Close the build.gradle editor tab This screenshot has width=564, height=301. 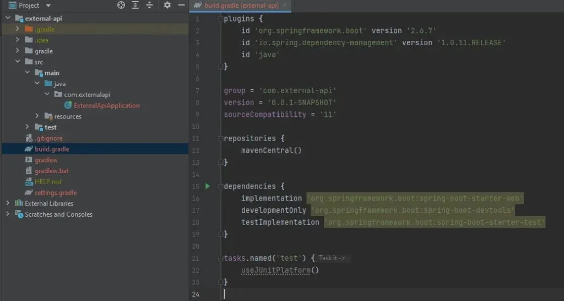point(283,6)
